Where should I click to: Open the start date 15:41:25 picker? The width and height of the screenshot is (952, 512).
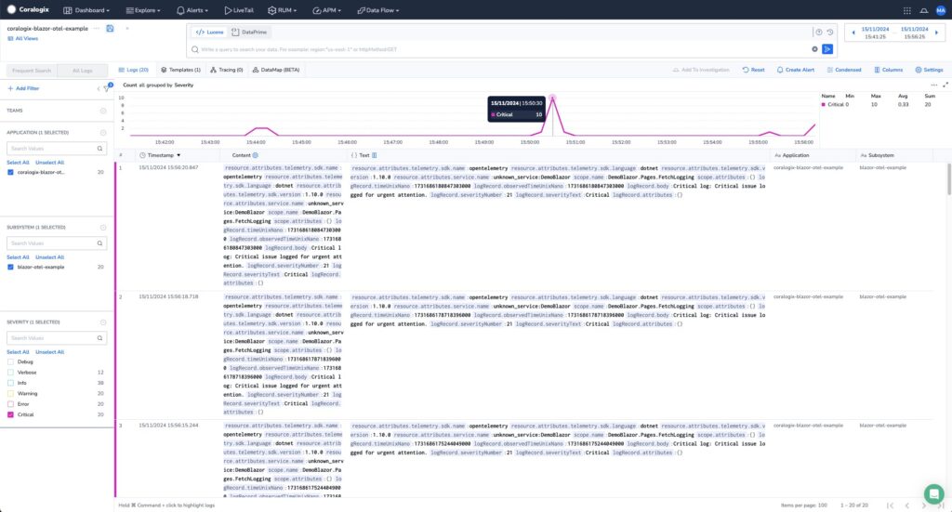[875, 33]
